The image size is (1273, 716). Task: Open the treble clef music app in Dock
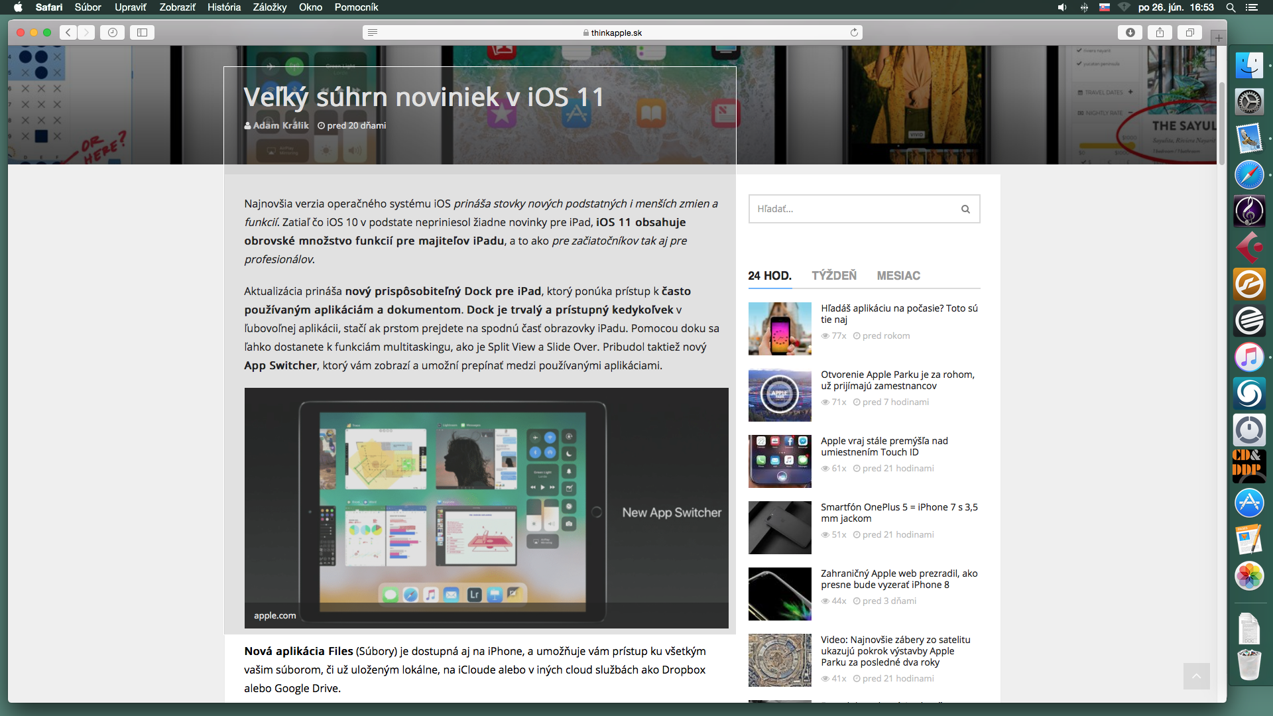tap(1249, 211)
